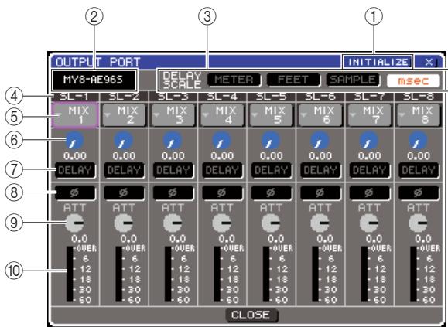Image resolution: width=448 pixels, height=327 pixels.
Task: Open the MIX 3 channel select dropdown
Action: point(173,115)
